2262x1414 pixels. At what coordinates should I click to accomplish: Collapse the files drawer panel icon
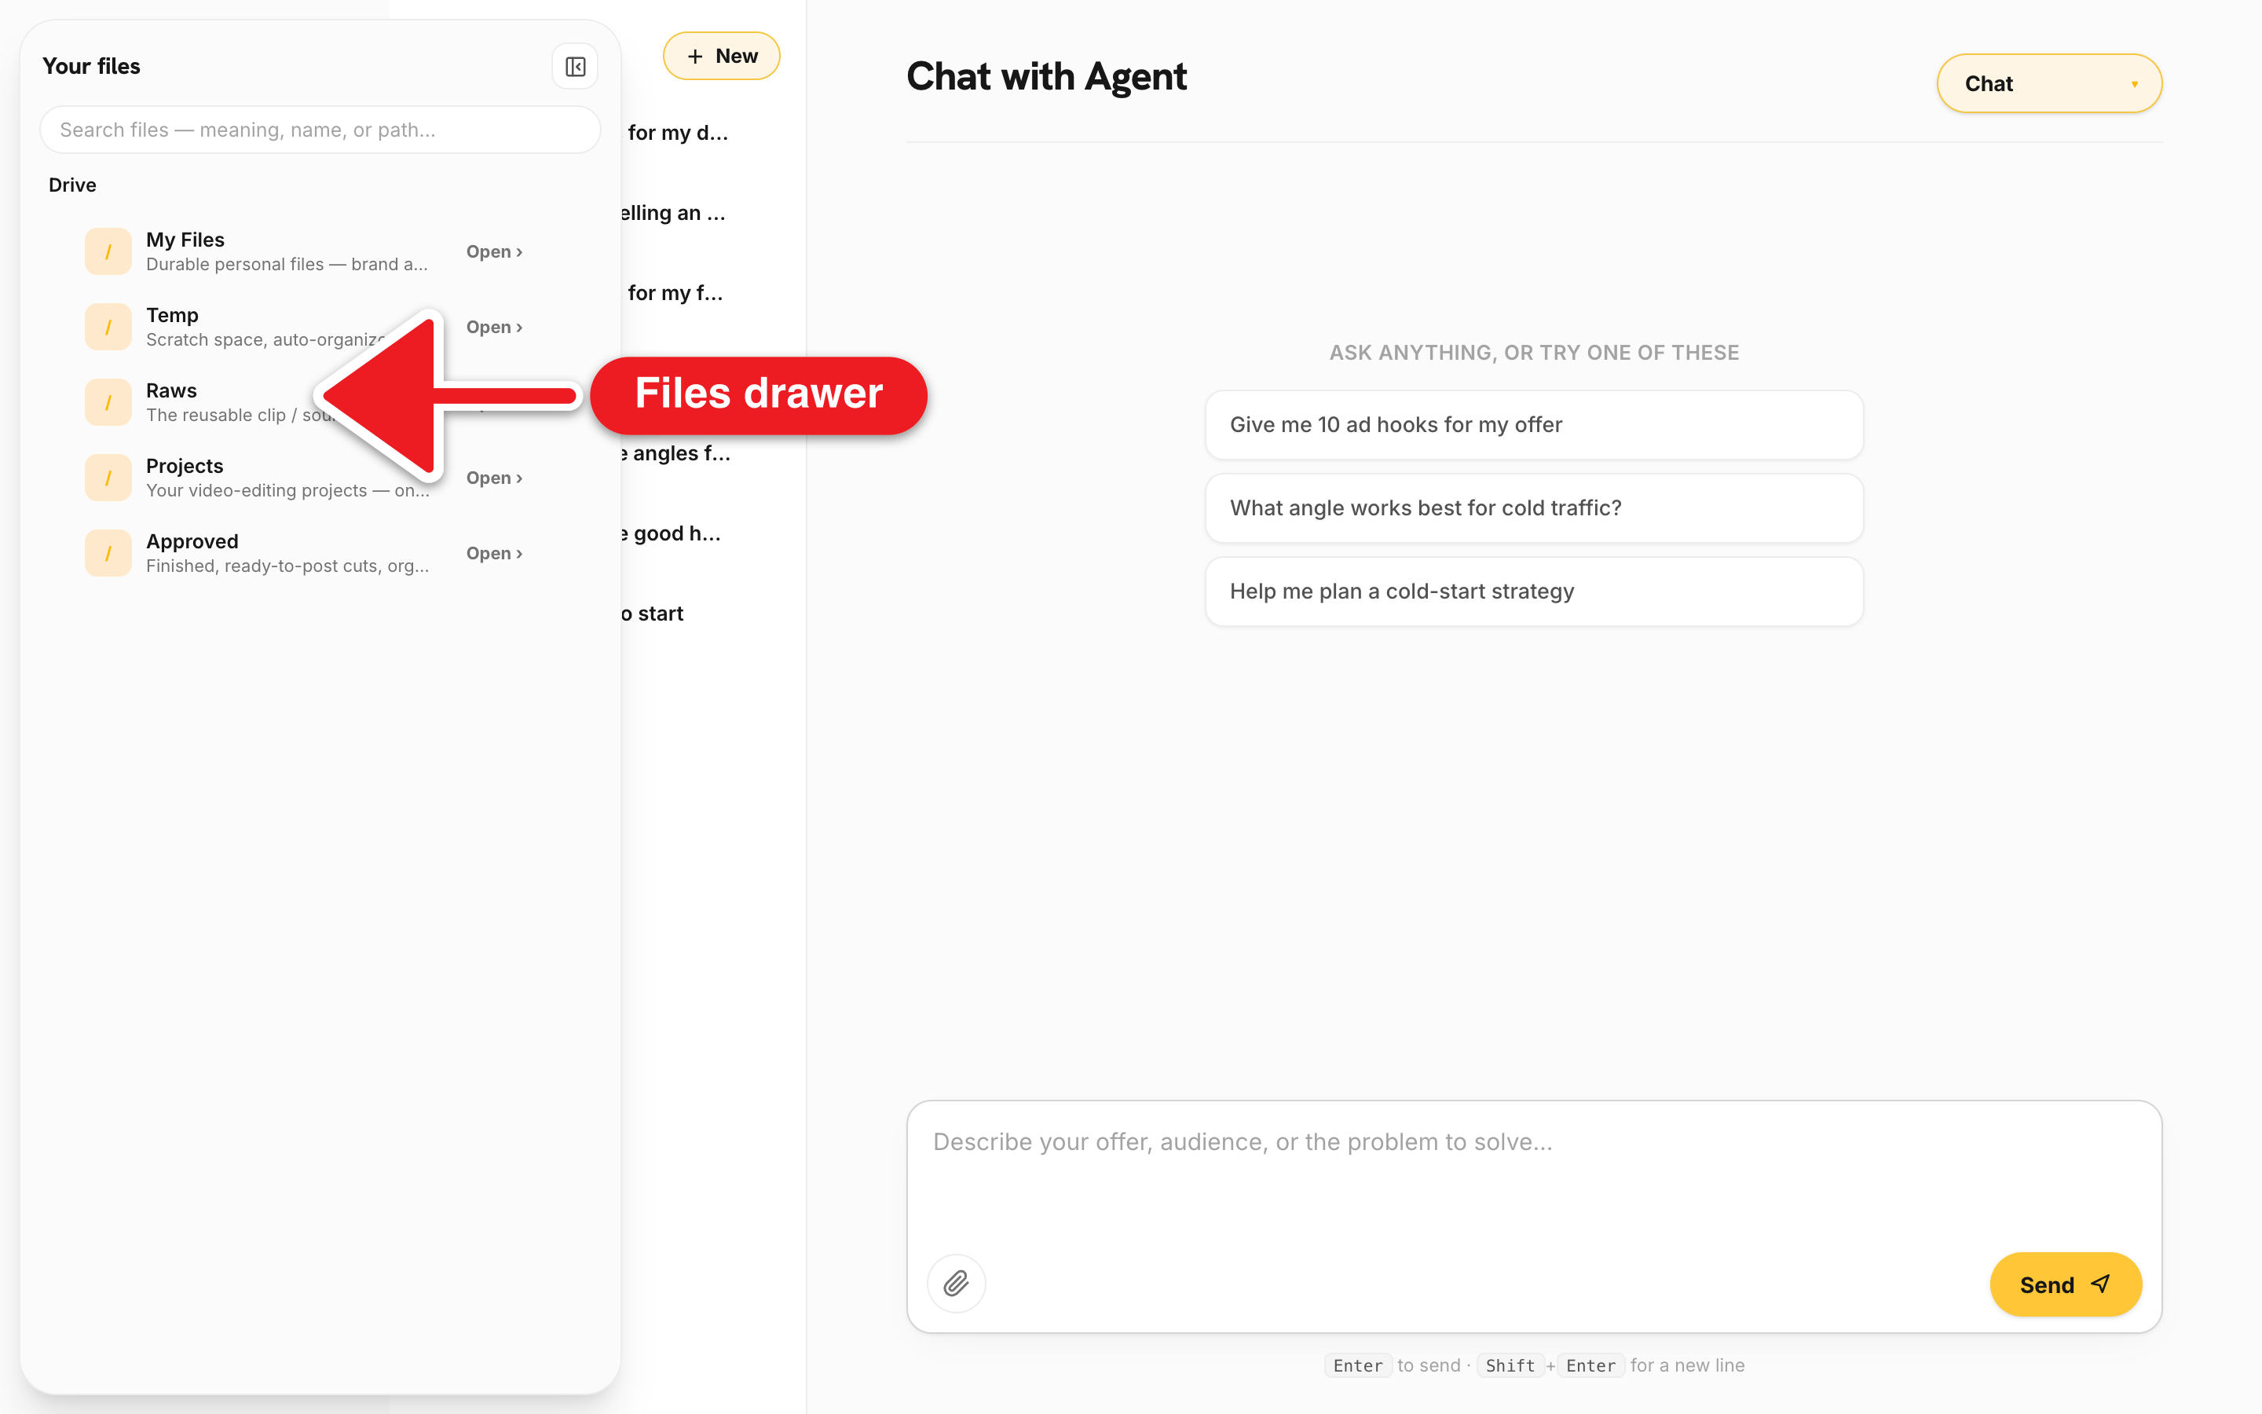[575, 67]
